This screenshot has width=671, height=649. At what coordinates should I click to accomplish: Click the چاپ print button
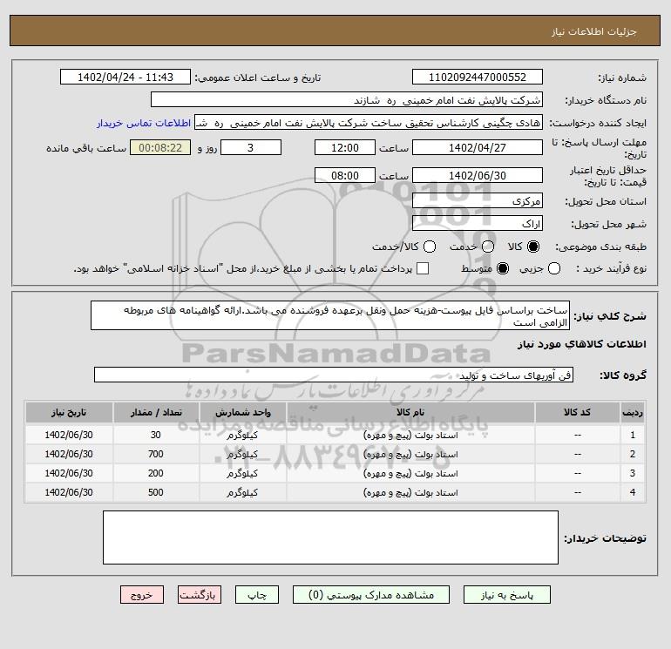point(257,595)
